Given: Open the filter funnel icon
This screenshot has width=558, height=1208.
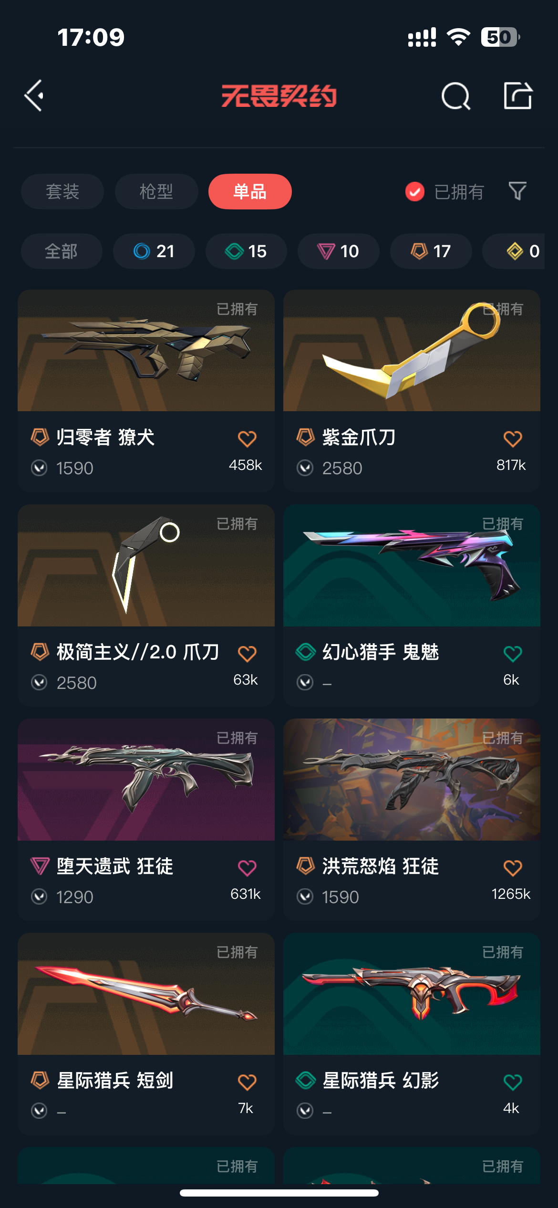Looking at the screenshot, I should click(517, 191).
